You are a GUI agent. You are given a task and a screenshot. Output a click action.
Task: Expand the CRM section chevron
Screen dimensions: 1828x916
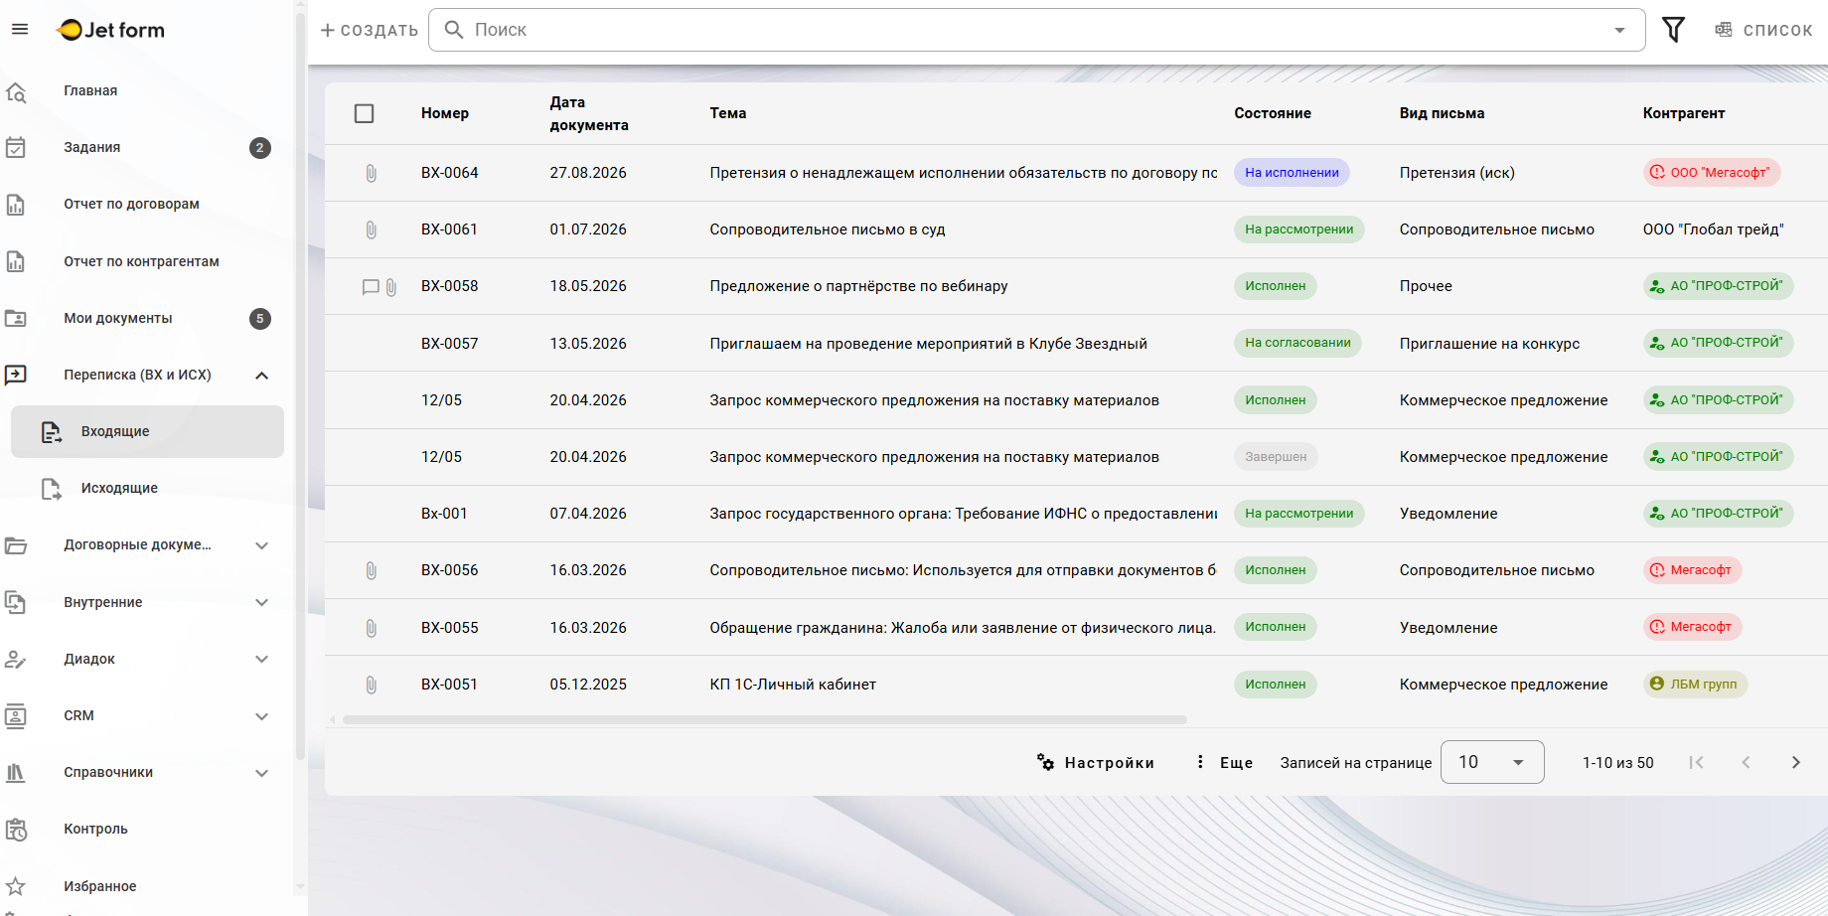point(262,716)
